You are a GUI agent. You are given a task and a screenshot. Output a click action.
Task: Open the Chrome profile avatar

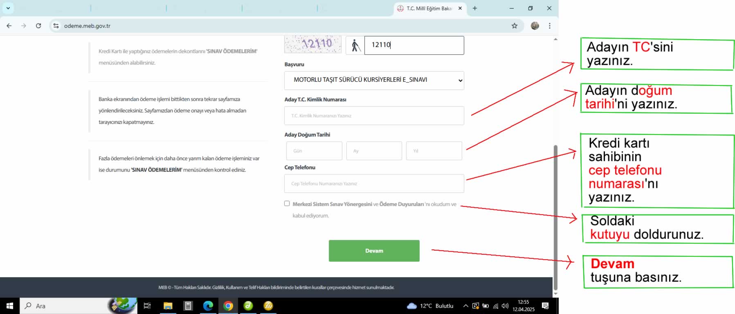535,26
